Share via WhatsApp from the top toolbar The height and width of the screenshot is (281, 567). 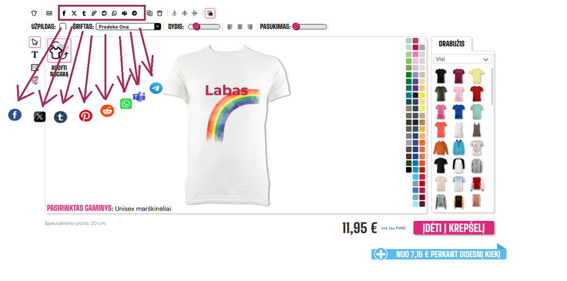114,14
